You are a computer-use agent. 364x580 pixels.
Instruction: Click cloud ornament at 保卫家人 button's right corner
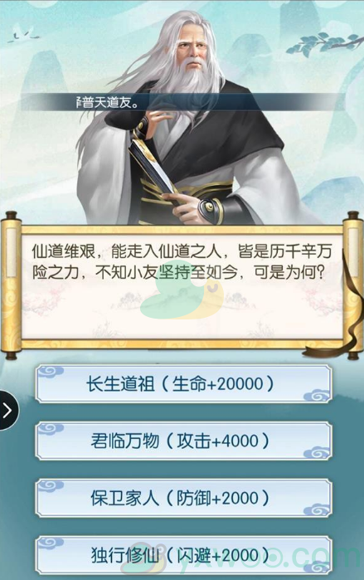317,509
